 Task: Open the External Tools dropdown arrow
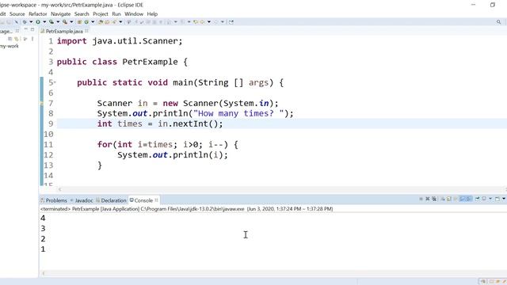(x=71, y=22)
